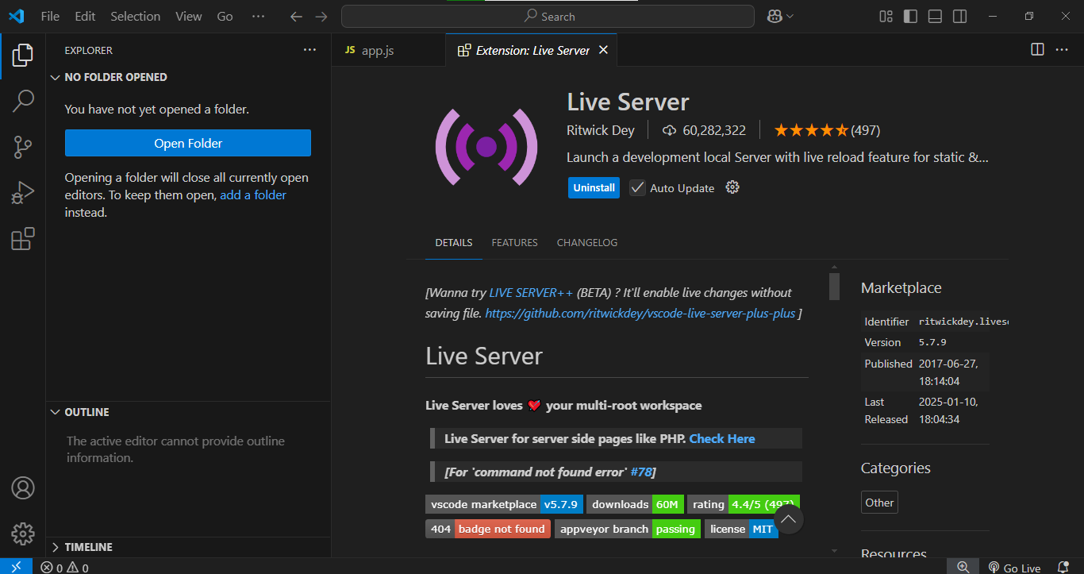This screenshot has height=574, width=1084.
Task: Click the Uninstall button
Action: pos(594,187)
